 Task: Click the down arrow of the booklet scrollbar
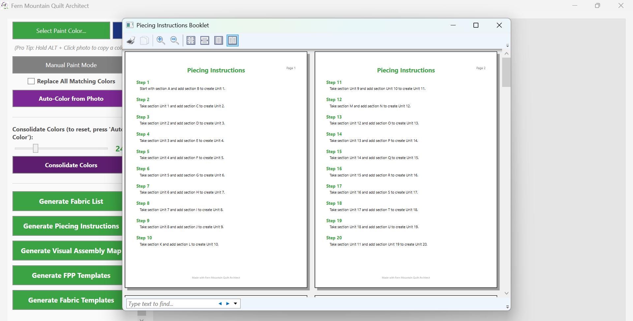[506, 293]
